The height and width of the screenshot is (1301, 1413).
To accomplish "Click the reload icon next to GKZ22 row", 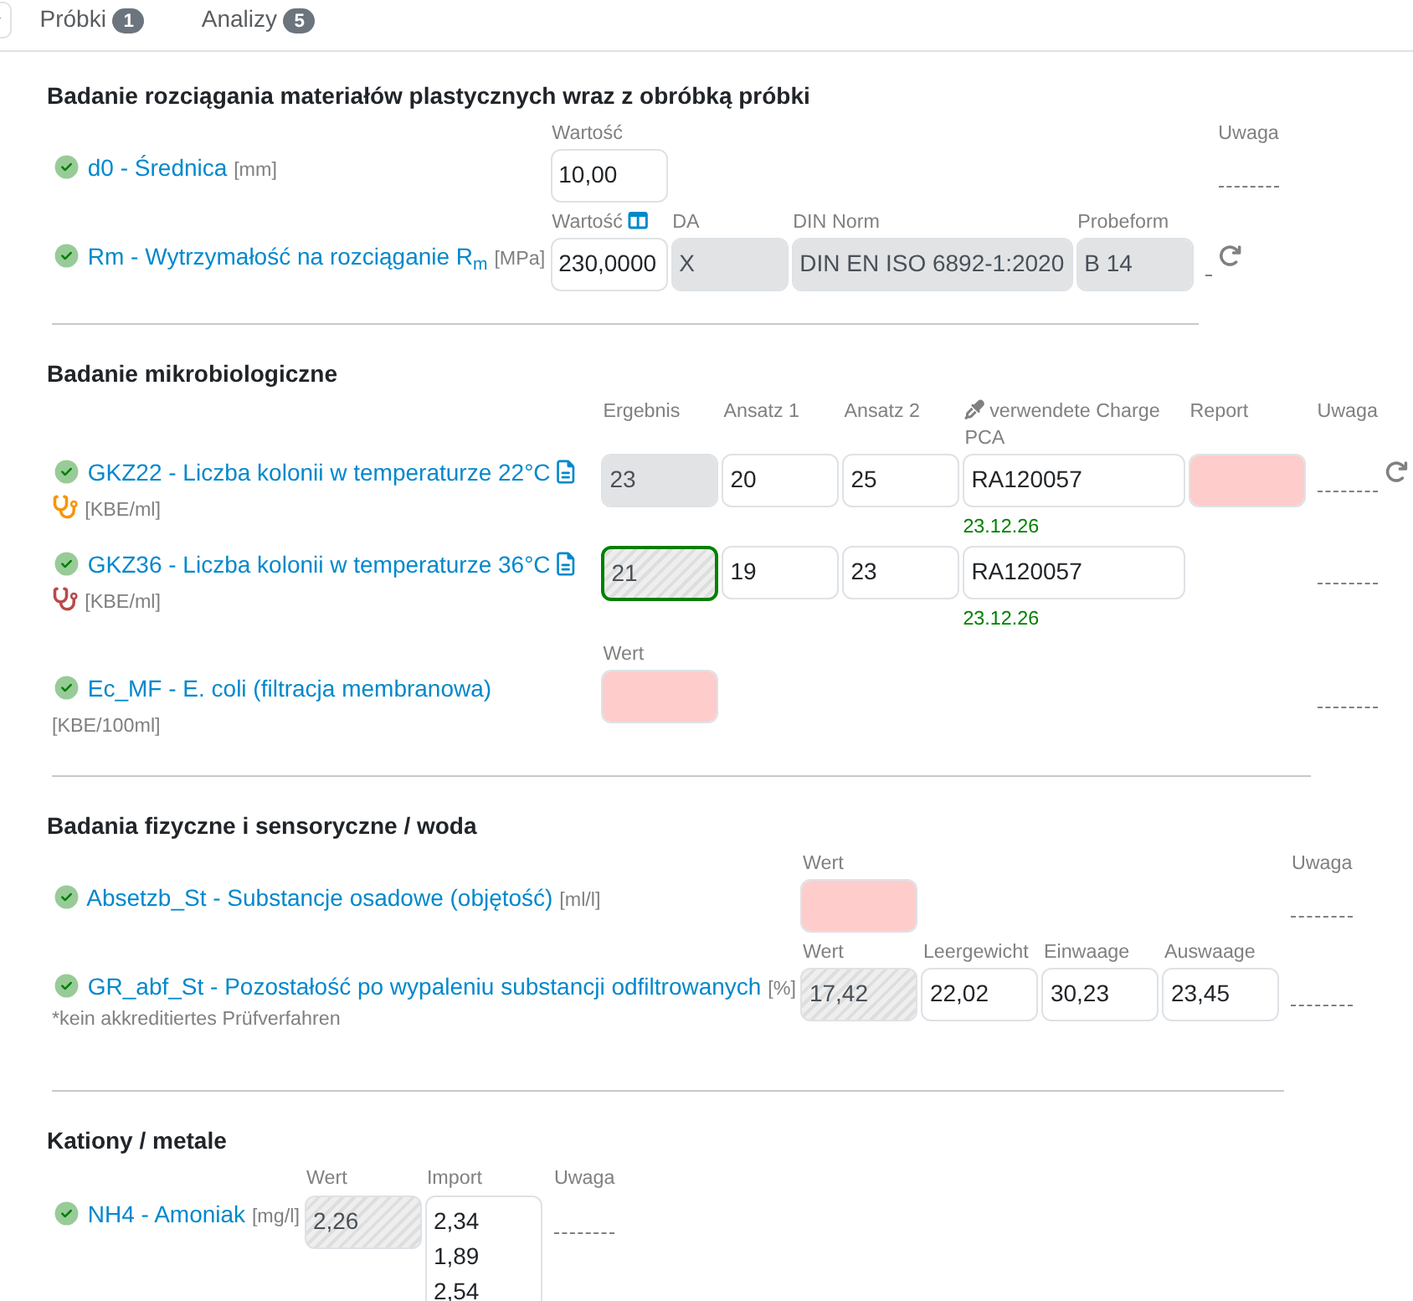I will [x=1397, y=472].
